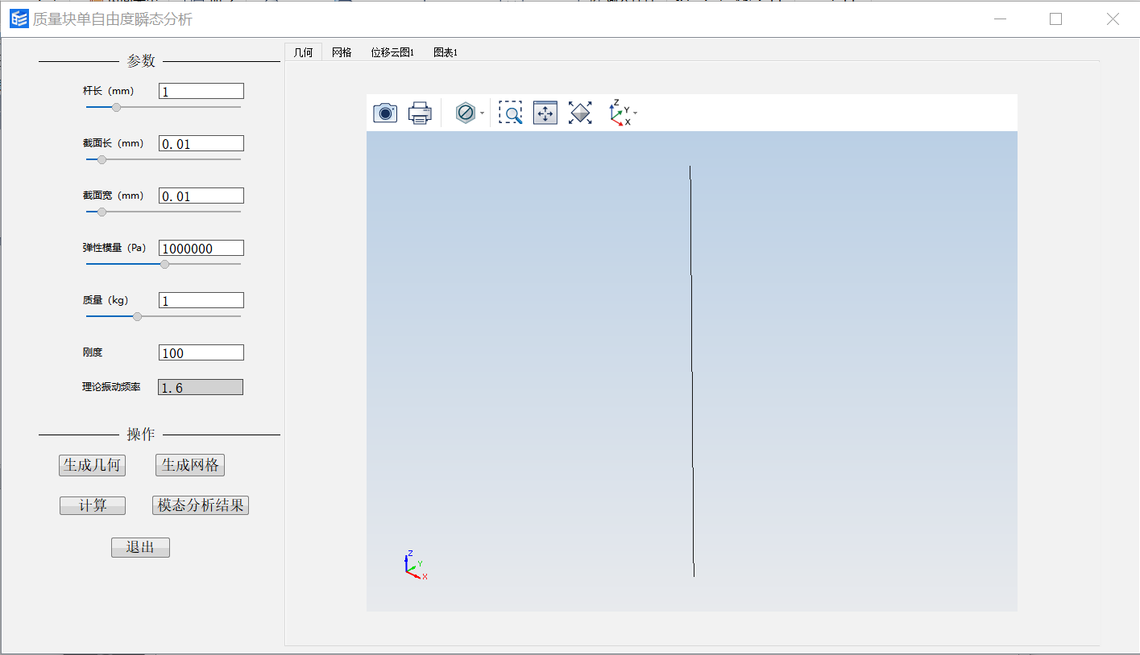Viewport: 1140px width, 655px height.
Task: Click the 生成网格 button
Action: click(190, 465)
